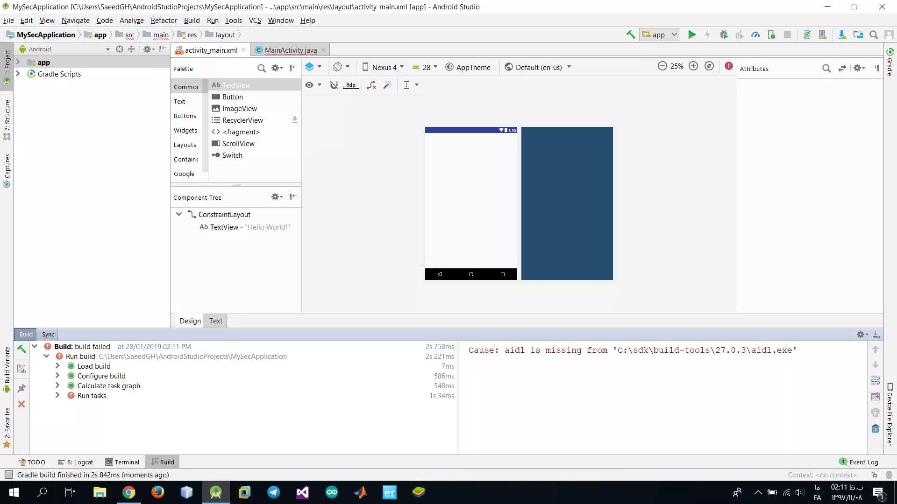Click the Make Project hammer icon
This screenshot has width=897, height=504.
[x=631, y=35]
